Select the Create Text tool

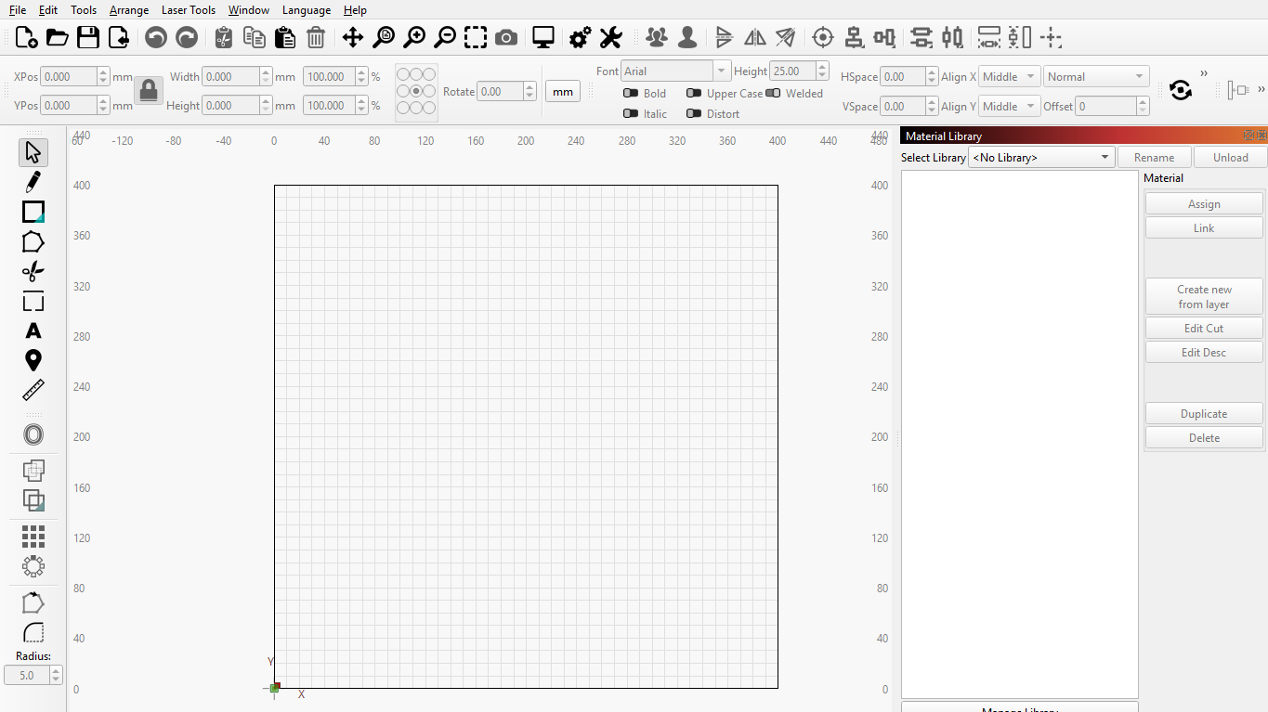pyautogui.click(x=33, y=331)
